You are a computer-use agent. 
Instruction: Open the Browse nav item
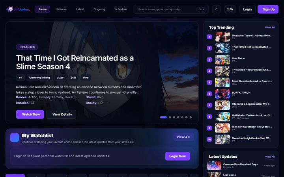[x=62, y=9]
